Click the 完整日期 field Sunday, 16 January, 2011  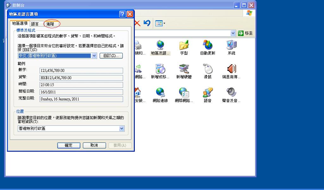pos(81,99)
